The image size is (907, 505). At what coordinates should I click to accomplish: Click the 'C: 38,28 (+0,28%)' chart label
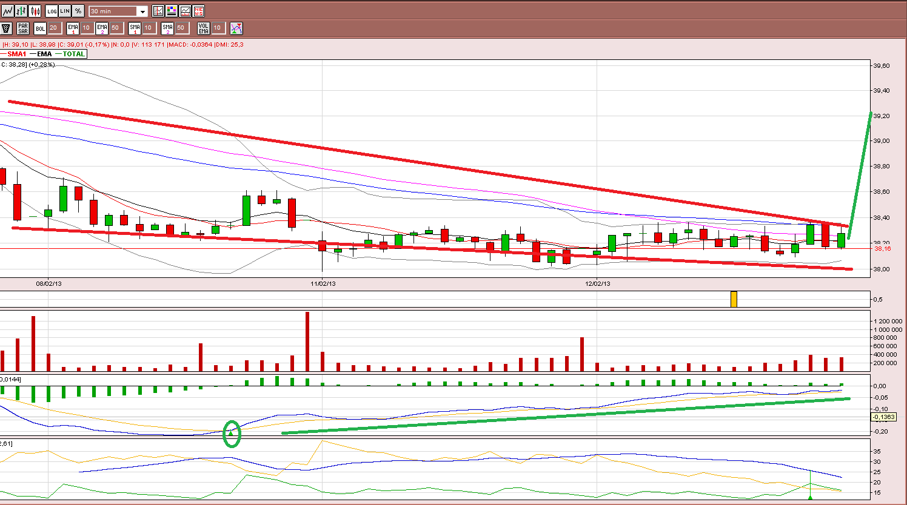point(28,64)
